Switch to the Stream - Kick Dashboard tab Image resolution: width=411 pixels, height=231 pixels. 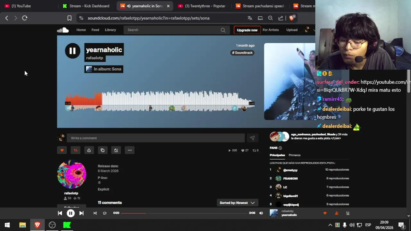pyautogui.click(x=86, y=6)
